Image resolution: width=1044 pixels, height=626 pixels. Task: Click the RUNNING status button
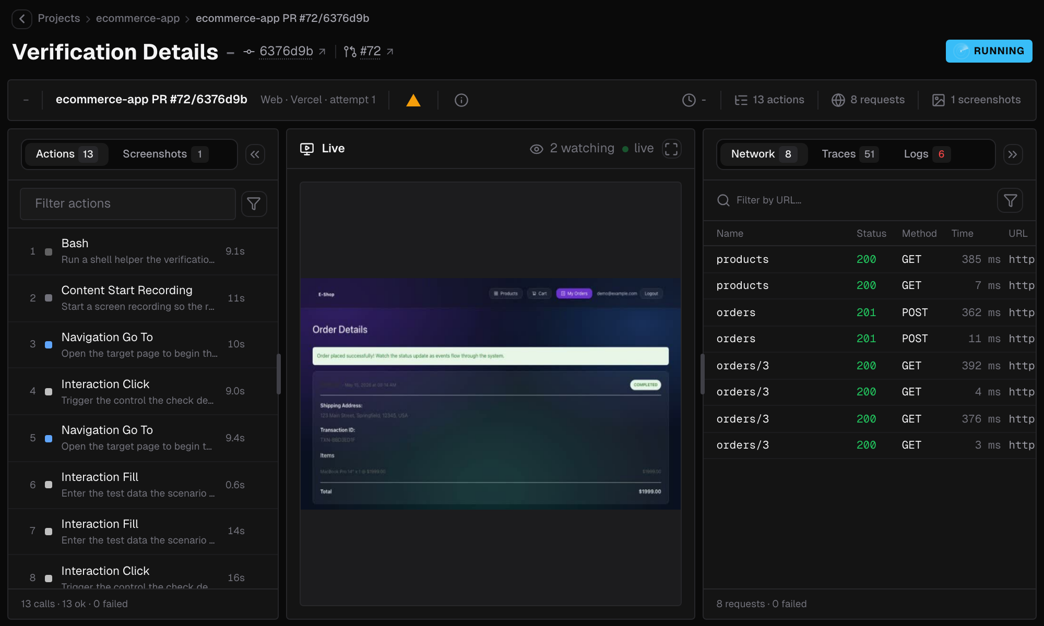pos(989,51)
